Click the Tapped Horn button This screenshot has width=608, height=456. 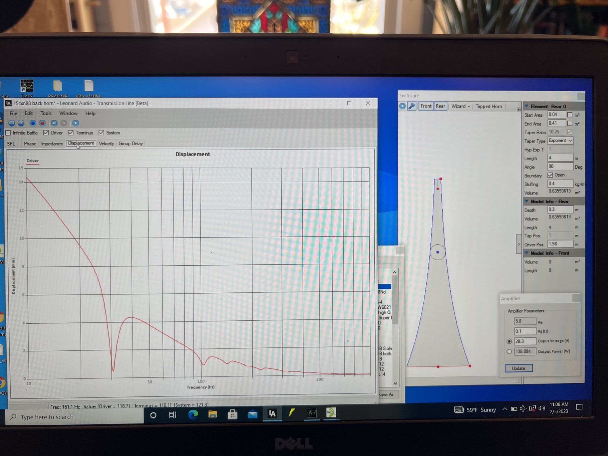(x=489, y=106)
